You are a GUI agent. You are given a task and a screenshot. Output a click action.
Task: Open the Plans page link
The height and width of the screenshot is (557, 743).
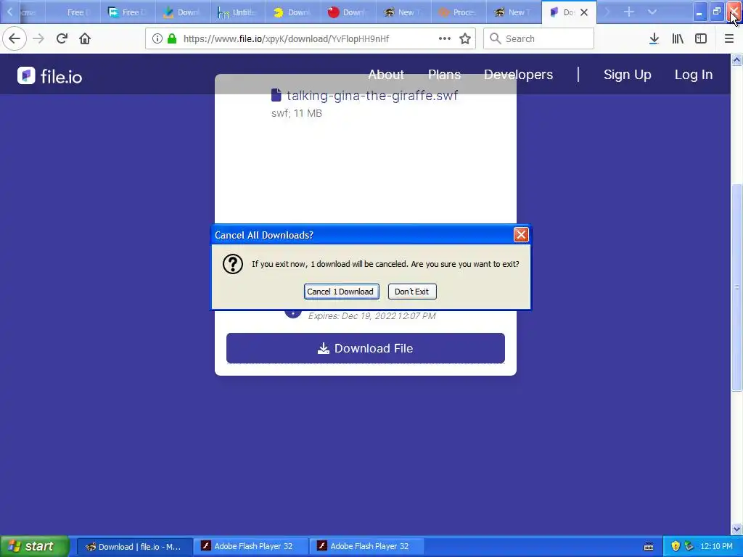[444, 75]
